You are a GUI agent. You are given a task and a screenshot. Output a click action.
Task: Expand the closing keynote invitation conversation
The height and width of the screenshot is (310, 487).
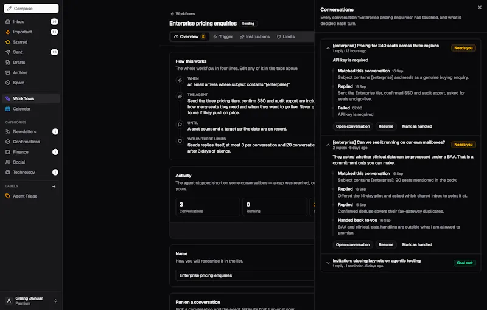pyautogui.click(x=328, y=263)
